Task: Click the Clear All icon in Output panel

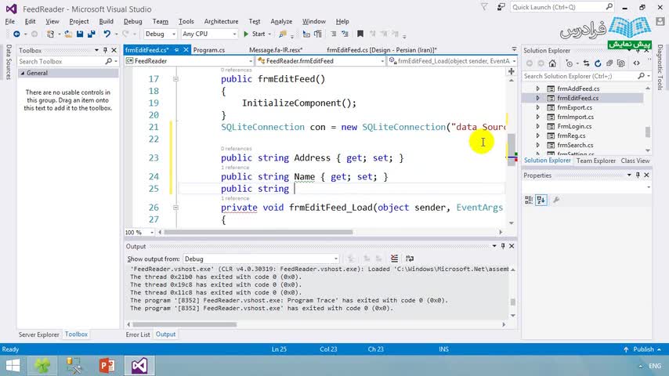Action: coord(394,258)
